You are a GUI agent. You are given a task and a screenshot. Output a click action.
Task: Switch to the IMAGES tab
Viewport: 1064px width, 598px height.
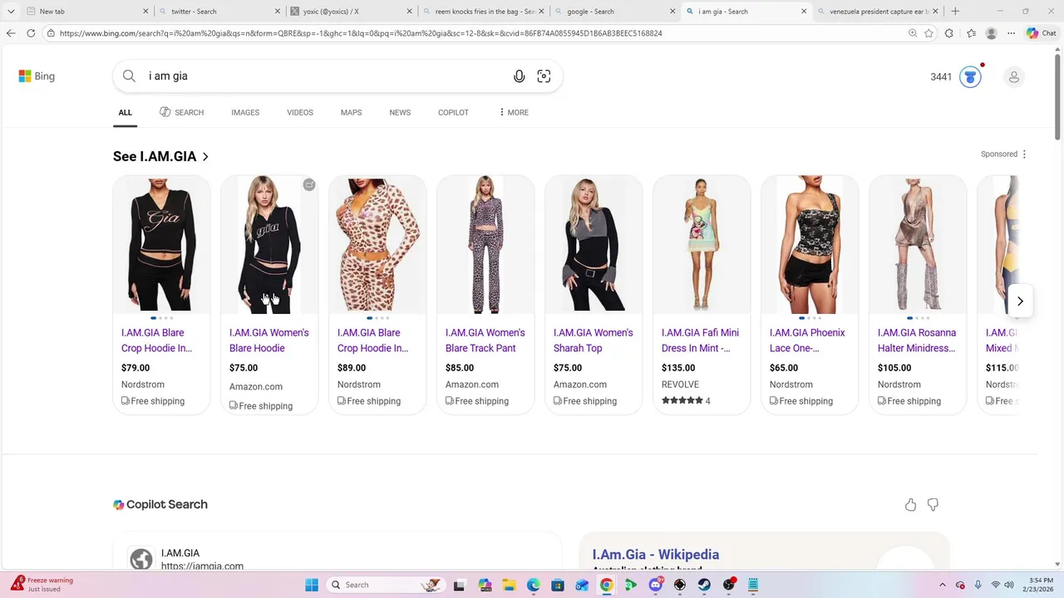pos(245,112)
